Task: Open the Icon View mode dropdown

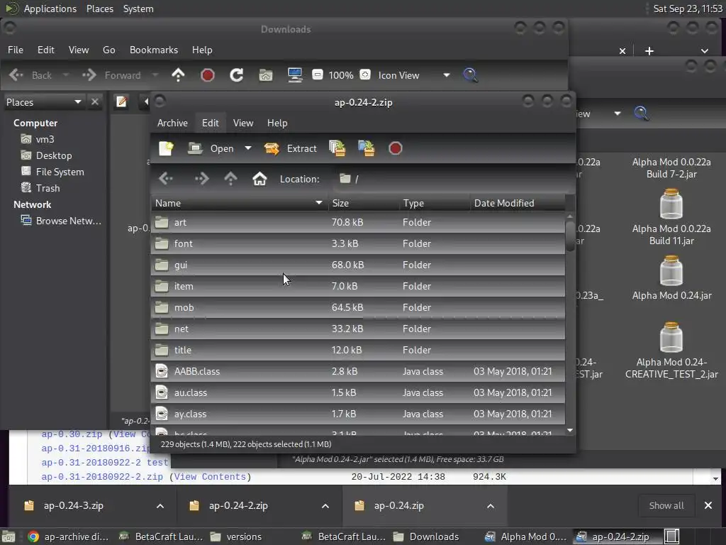Action: click(x=413, y=75)
